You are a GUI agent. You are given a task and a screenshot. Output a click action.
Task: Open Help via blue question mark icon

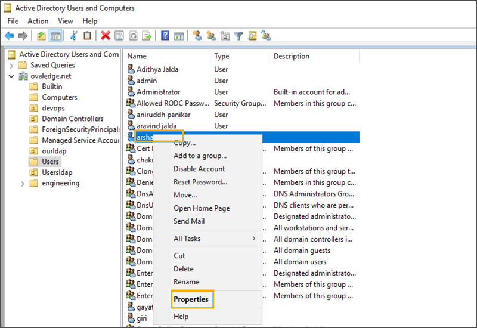tap(165, 36)
